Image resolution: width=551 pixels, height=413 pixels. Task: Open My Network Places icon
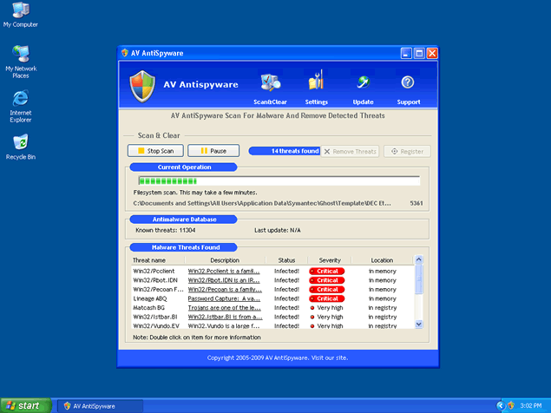[x=20, y=54]
